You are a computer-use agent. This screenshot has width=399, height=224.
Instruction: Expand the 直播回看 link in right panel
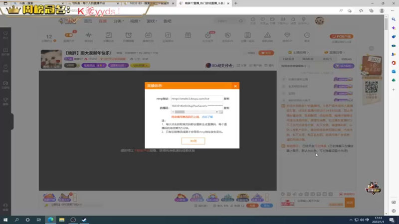coord(334,52)
